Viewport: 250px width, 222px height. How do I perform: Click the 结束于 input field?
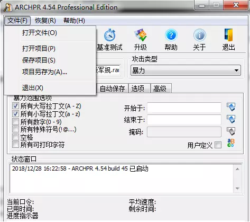(x=184, y=120)
